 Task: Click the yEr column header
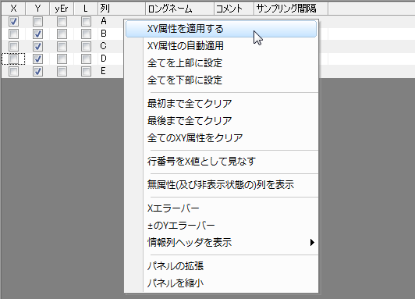coord(62,9)
